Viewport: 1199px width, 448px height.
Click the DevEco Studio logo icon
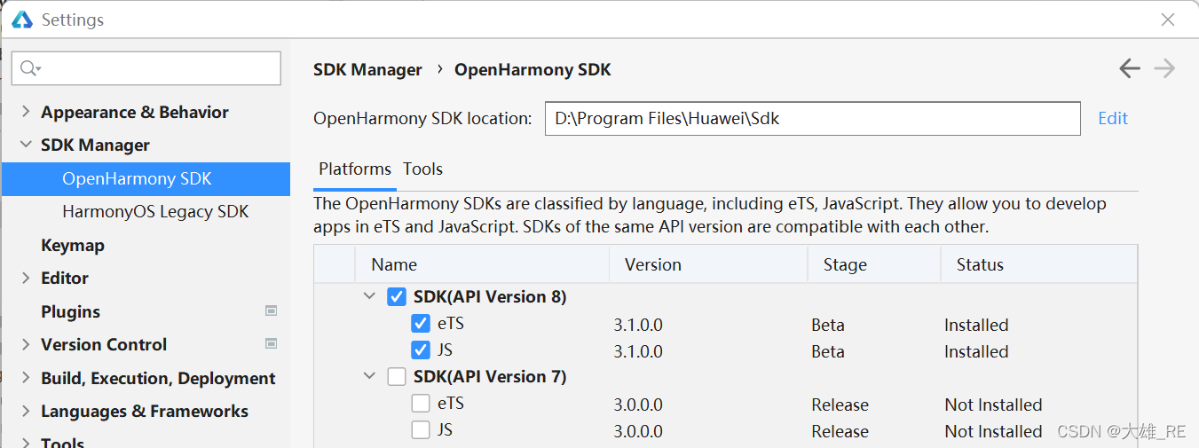22,20
